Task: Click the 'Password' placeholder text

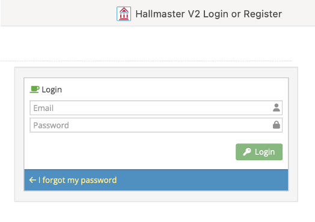Action: tap(51, 125)
